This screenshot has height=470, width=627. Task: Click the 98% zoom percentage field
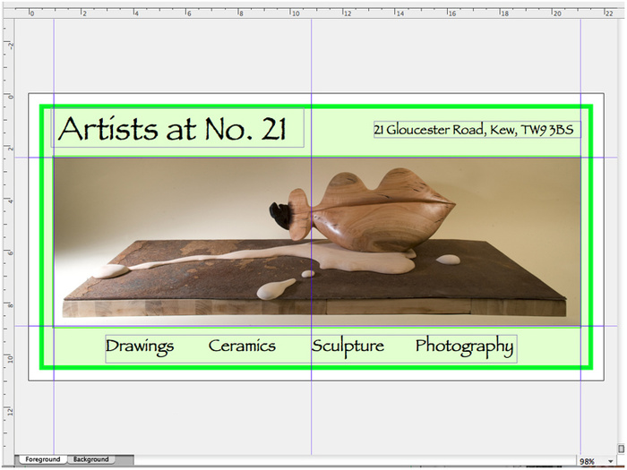587,461
